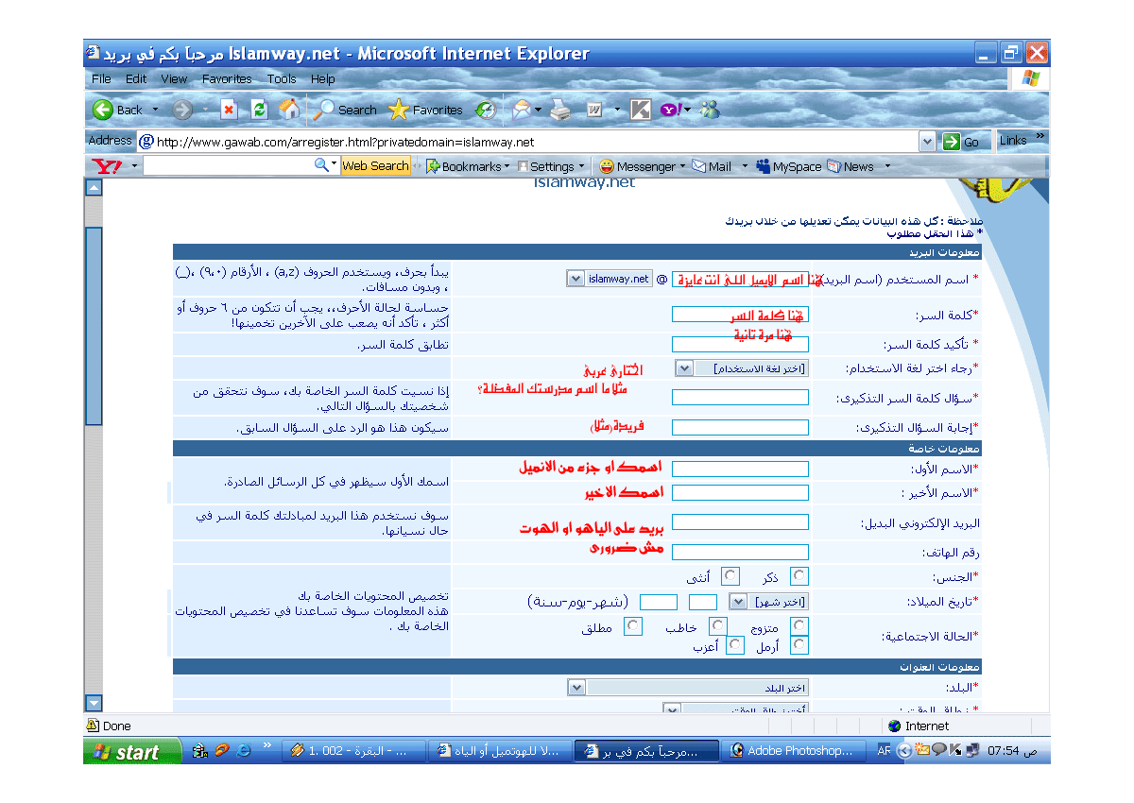Open the Help menu

[x=322, y=79]
